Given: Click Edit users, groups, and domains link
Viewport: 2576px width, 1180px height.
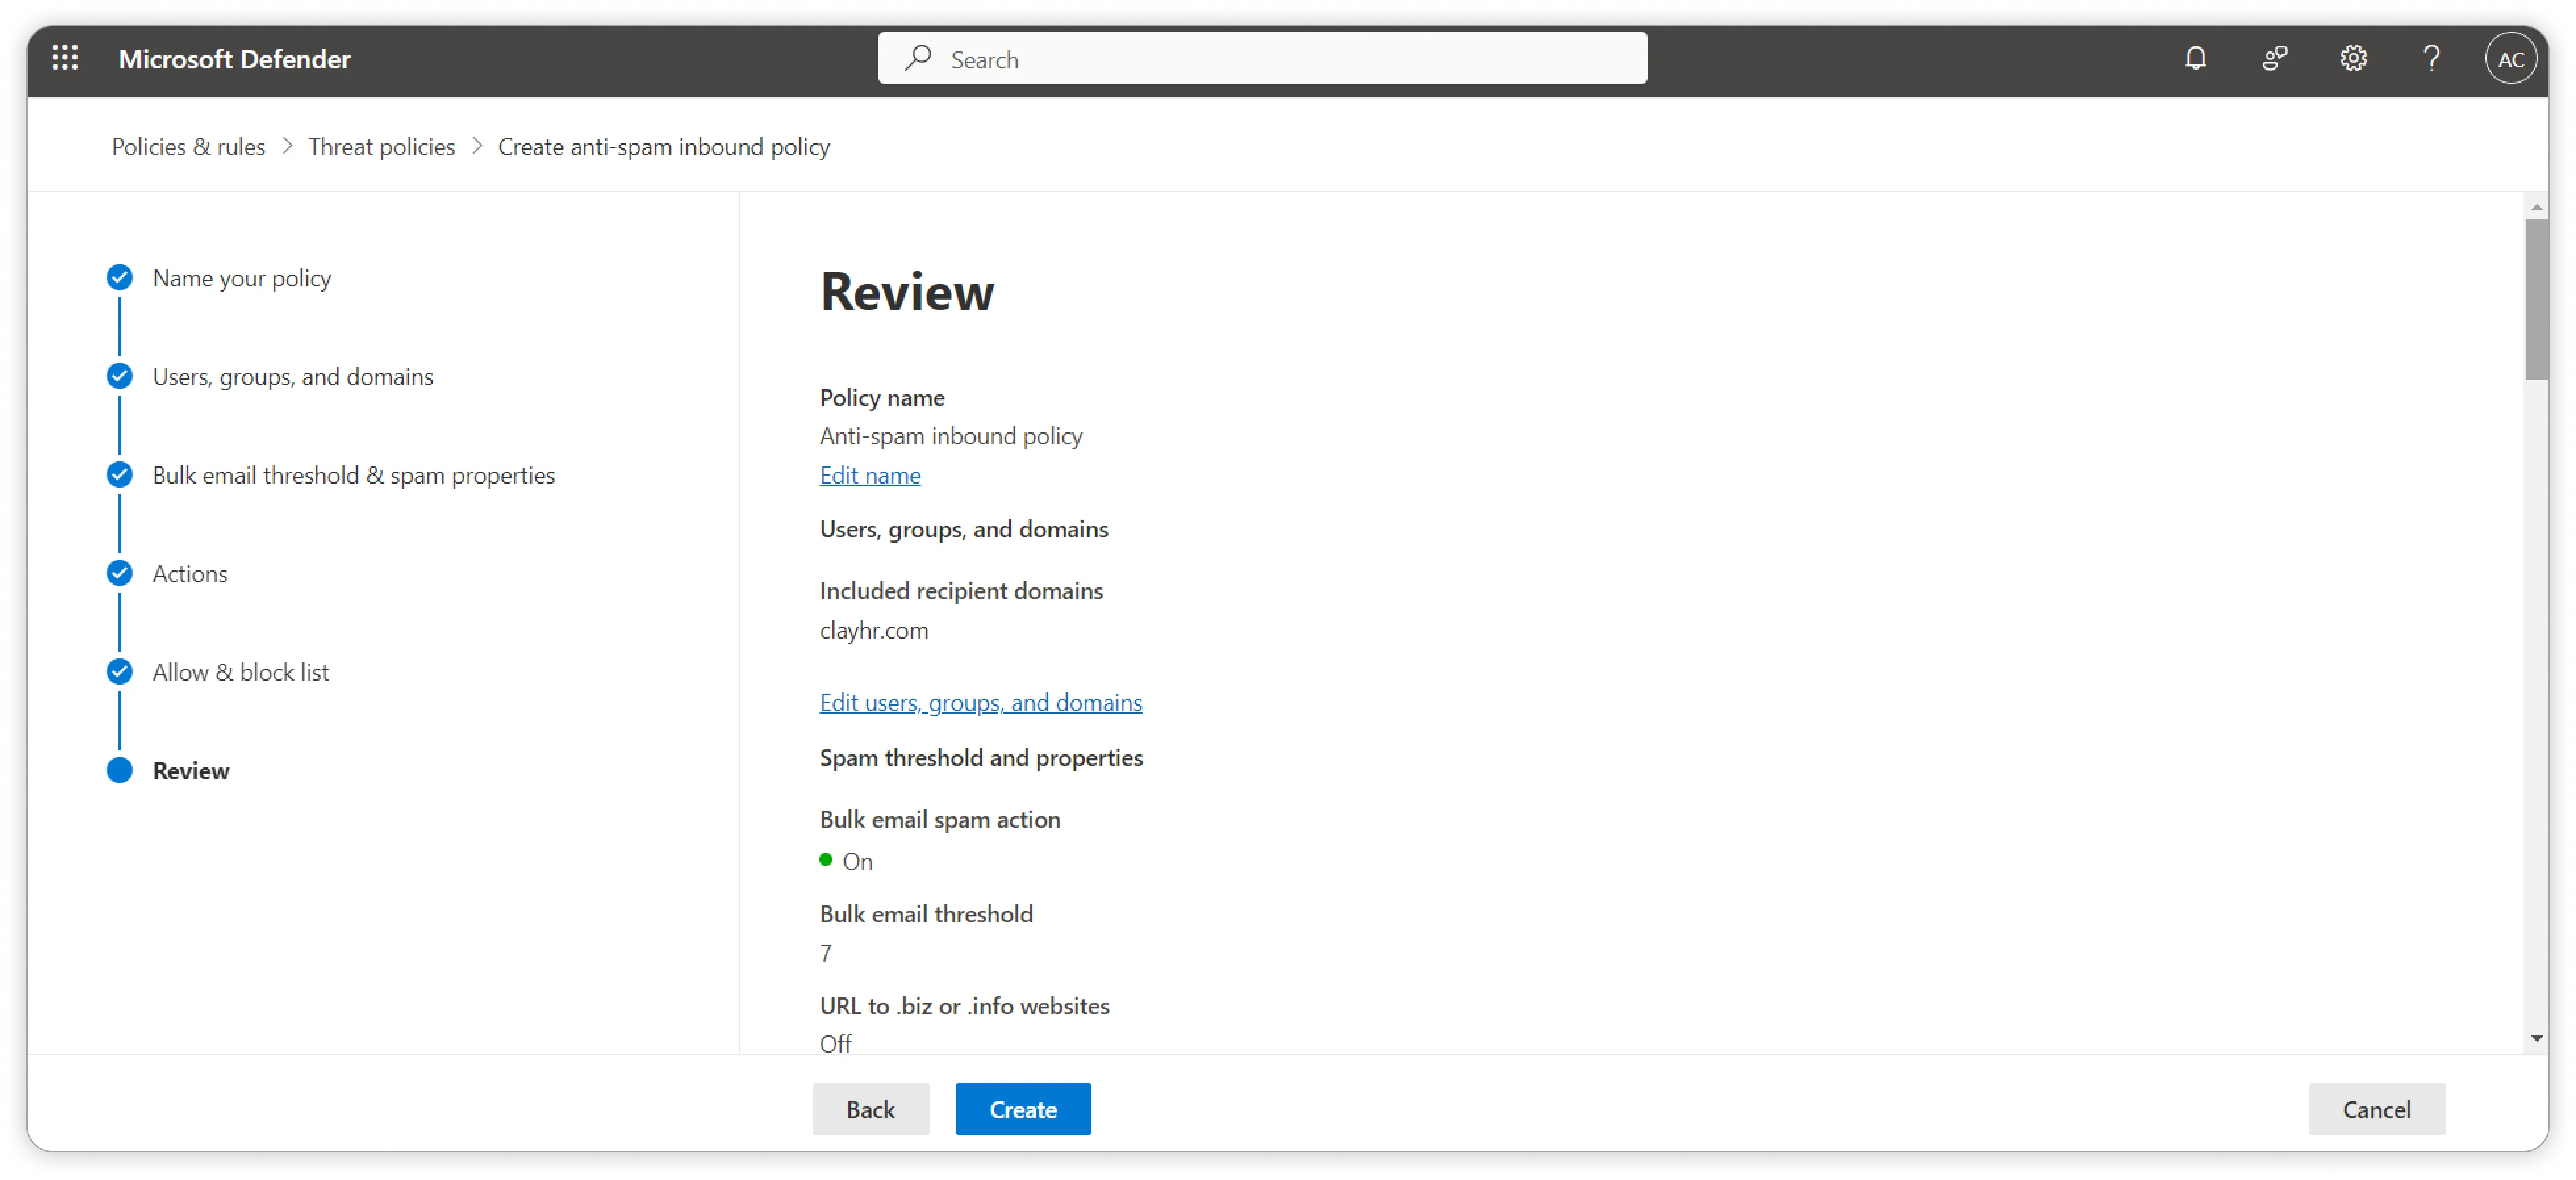Looking at the screenshot, I should point(980,702).
